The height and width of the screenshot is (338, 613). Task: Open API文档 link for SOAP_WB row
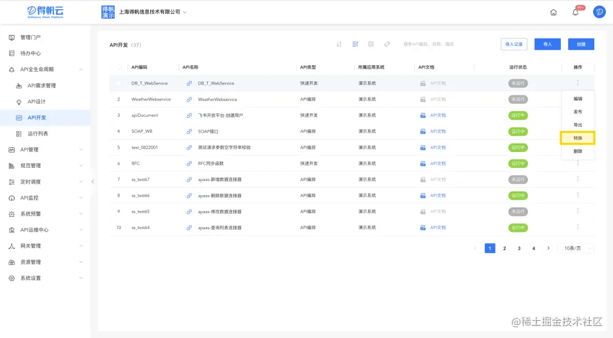[438, 132]
